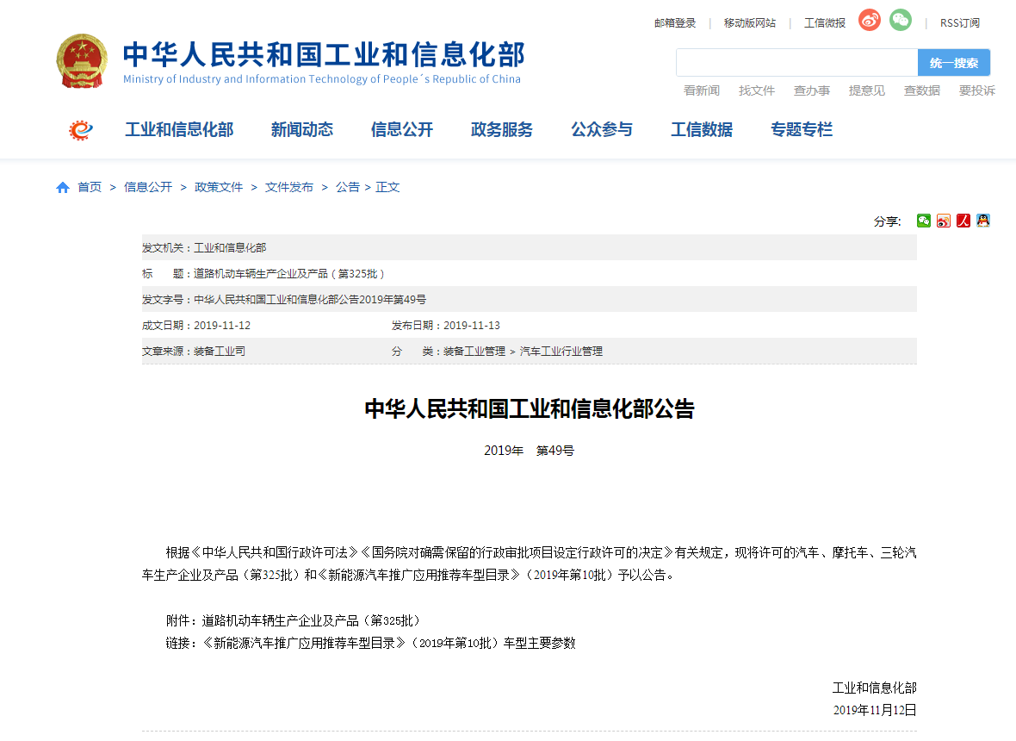Click the home icon in the breadcrumb
Image resolution: width=1016 pixels, height=741 pixels.
click(x=63, y=187)
